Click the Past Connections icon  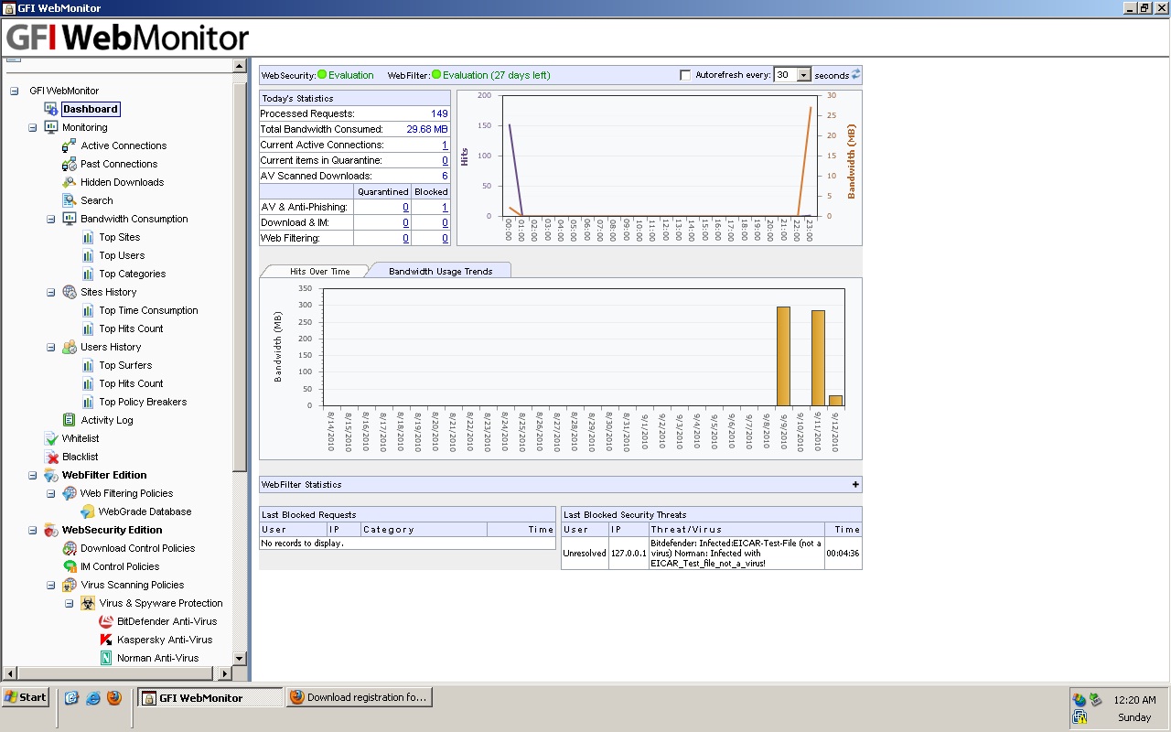click(x=70, y=164)
